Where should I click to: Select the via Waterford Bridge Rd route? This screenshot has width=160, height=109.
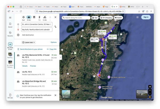point(37,84)
